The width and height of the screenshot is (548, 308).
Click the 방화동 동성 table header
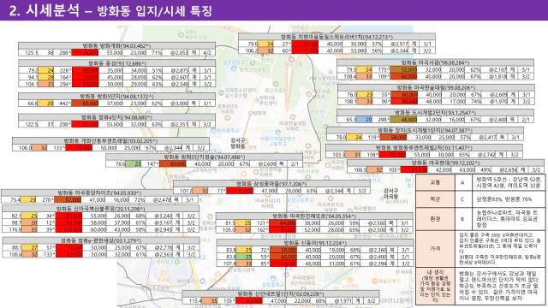pyautogui.click(x=116, y=63)
